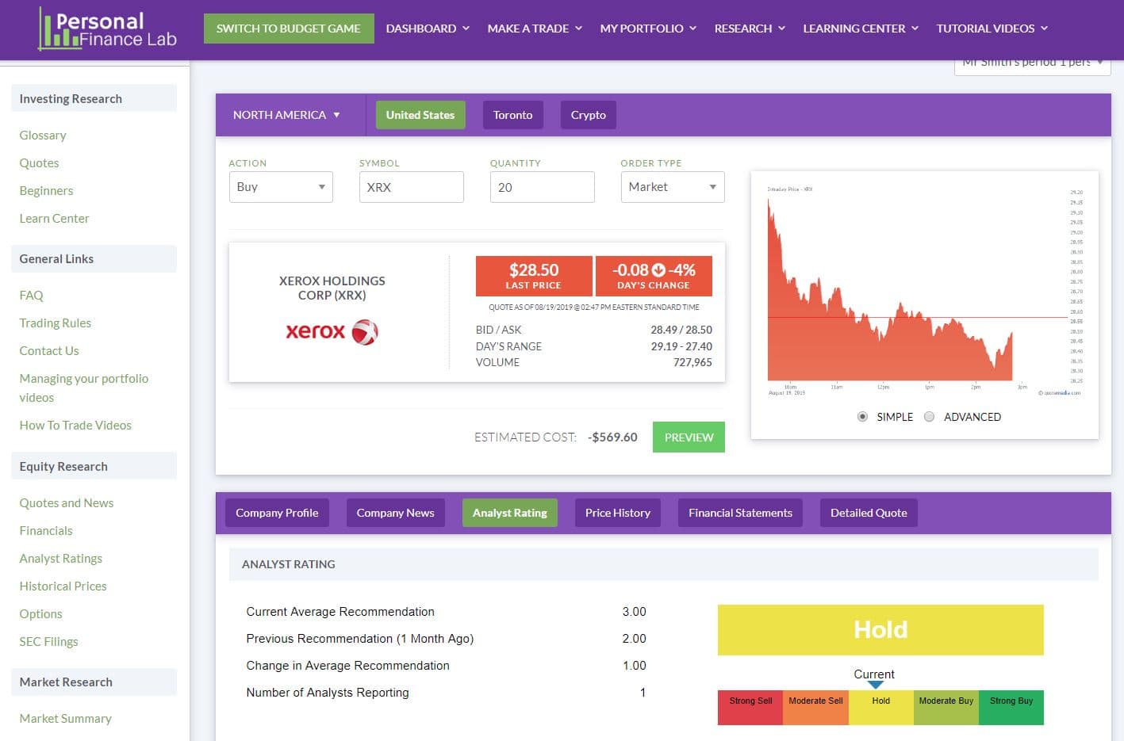Open the Analyst Ratings sidebar link
This screenshot has width=1124, height=741.
(61, 559)
